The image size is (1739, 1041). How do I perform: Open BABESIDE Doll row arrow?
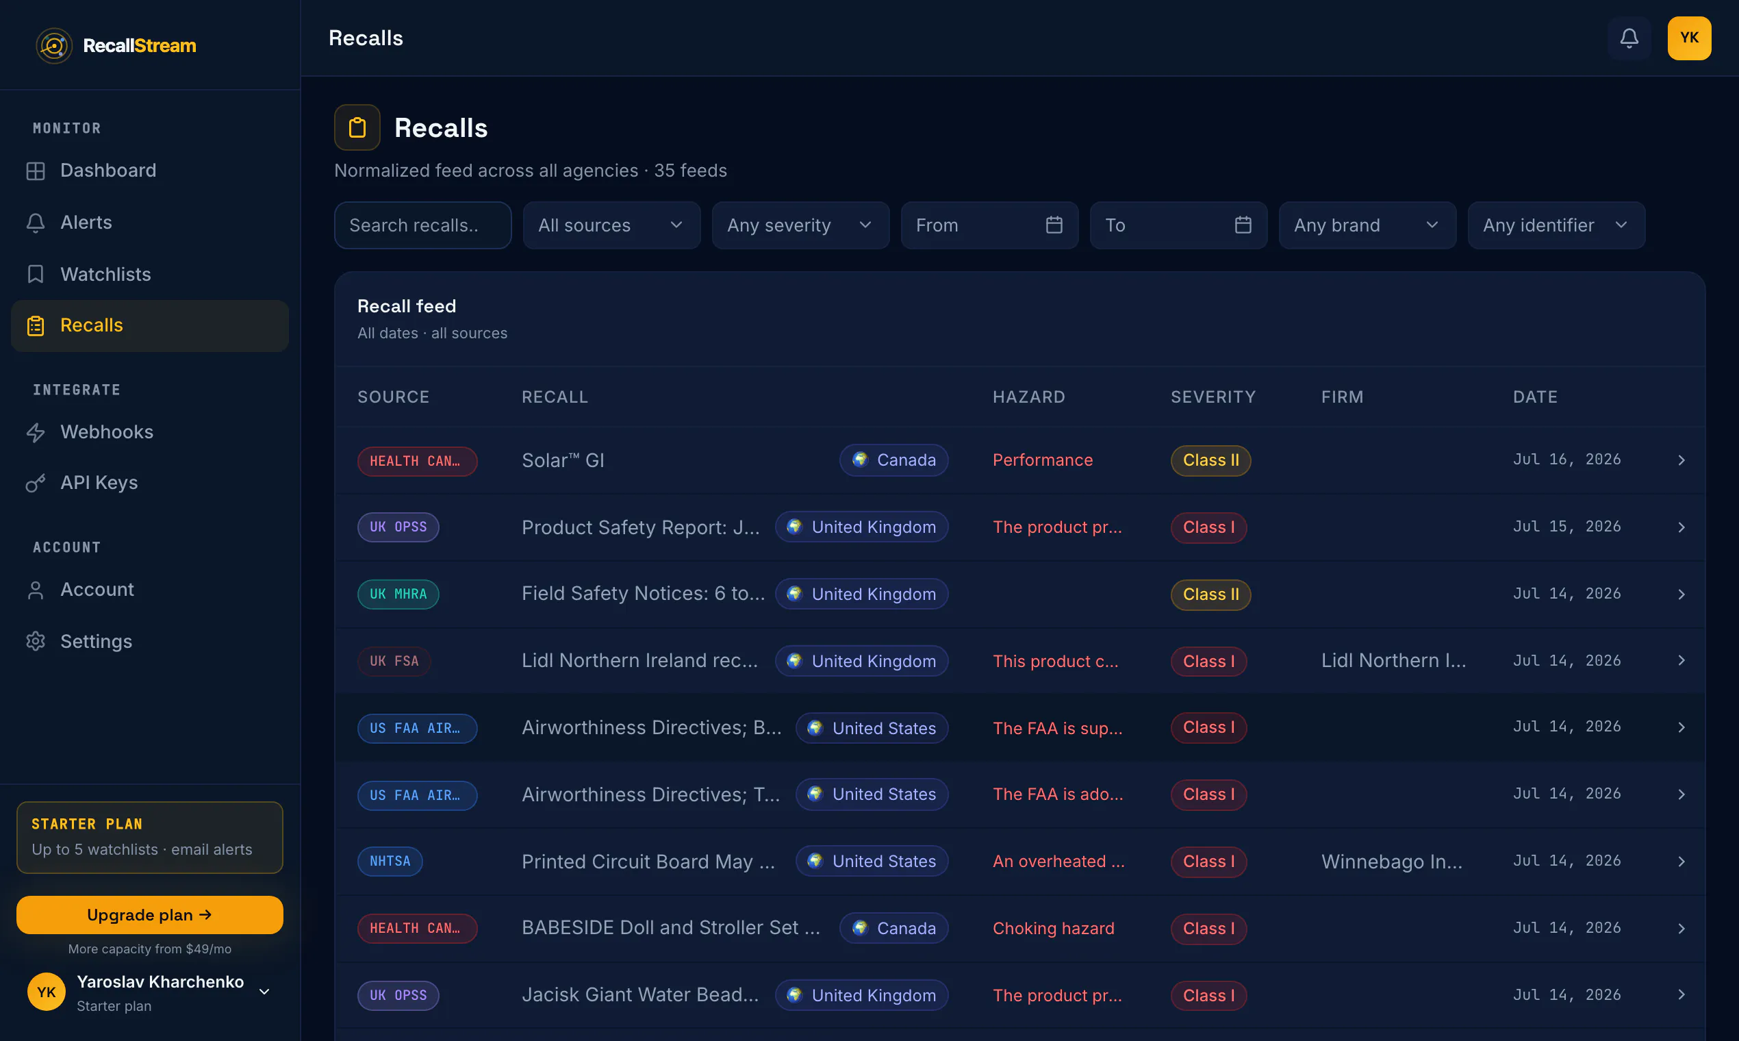1681,928
